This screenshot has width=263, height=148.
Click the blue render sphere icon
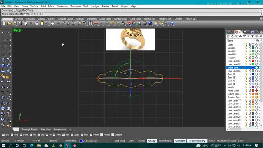click(x=150, y=23)
